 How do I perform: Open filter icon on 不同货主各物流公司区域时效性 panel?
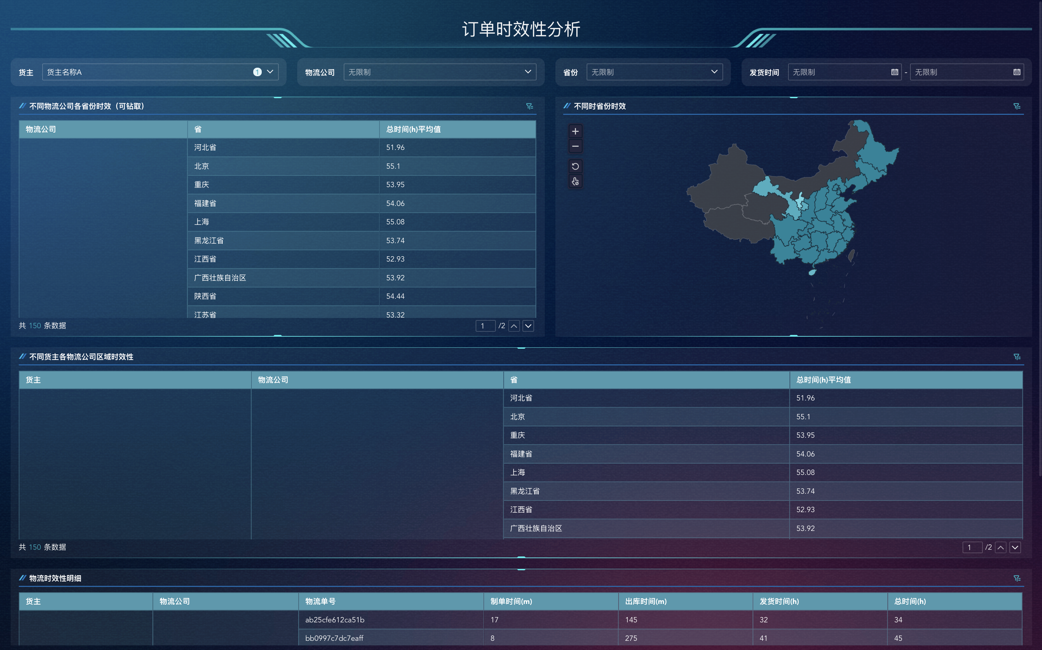pyautogui.click(x=1016, y=357)
